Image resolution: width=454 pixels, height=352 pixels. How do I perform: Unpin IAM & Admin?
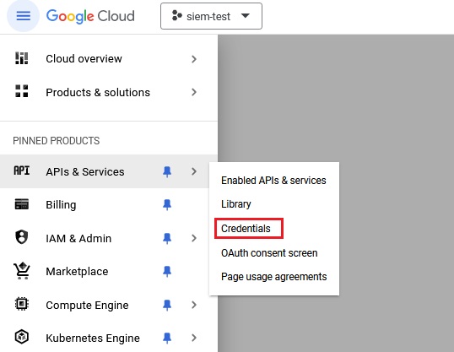point(167,238)
